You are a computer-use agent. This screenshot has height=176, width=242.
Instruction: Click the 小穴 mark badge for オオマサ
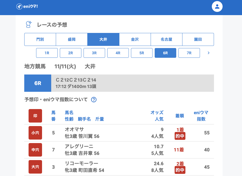click(x=35, y=133)
